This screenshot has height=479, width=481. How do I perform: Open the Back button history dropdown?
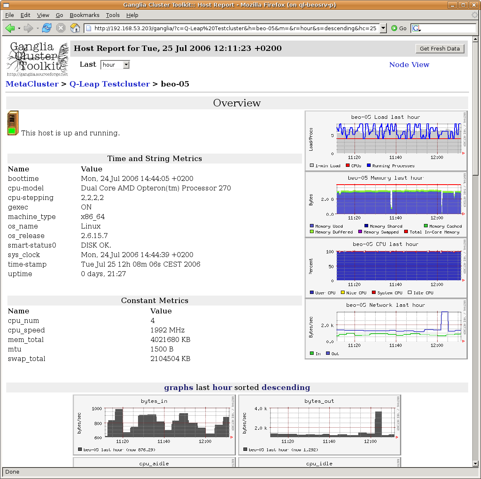click(x=19, y=28)
